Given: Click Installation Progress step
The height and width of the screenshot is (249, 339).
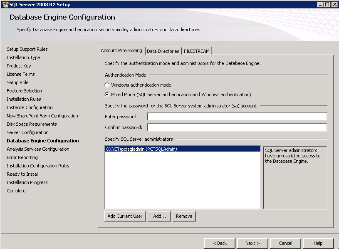Looking at the screenshot, I should click(27, 182).
